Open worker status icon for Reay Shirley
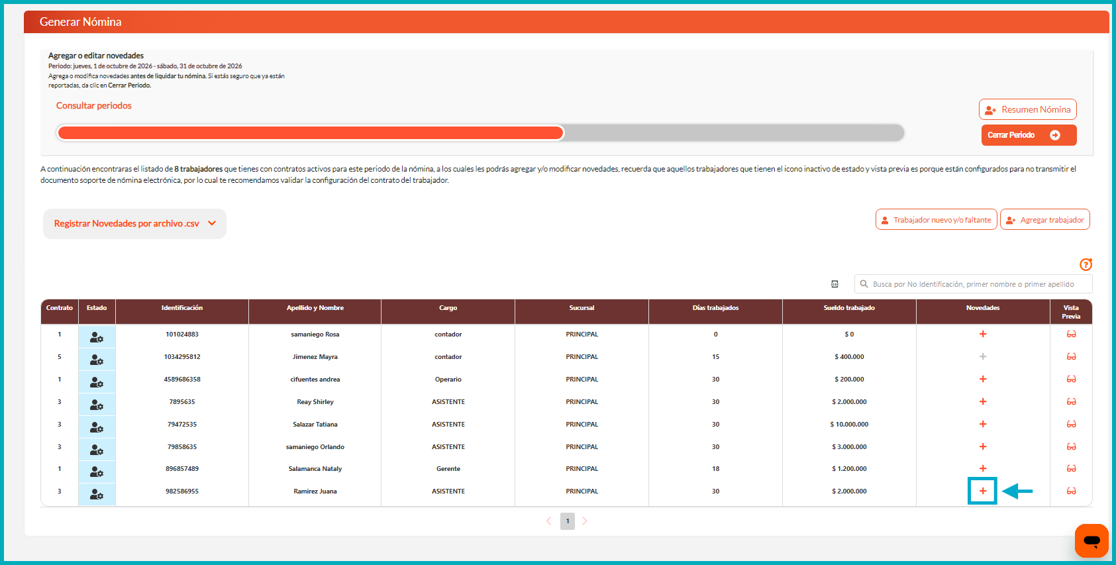The height and width of the screenshot is (565, 1116). (97, 405)
